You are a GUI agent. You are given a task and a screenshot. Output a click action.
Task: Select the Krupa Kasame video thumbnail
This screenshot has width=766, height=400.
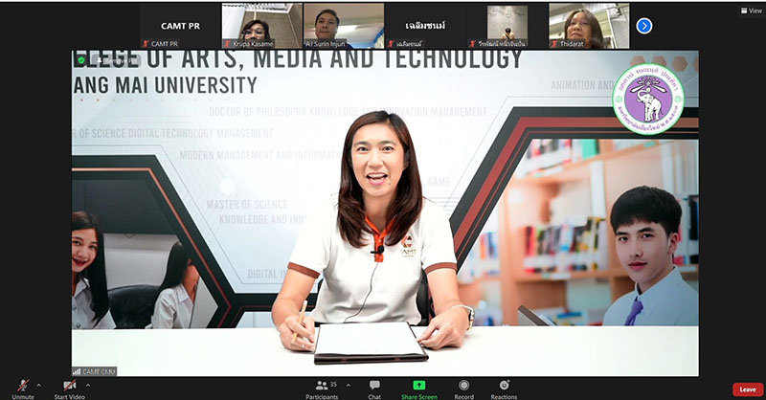(262, 26)
